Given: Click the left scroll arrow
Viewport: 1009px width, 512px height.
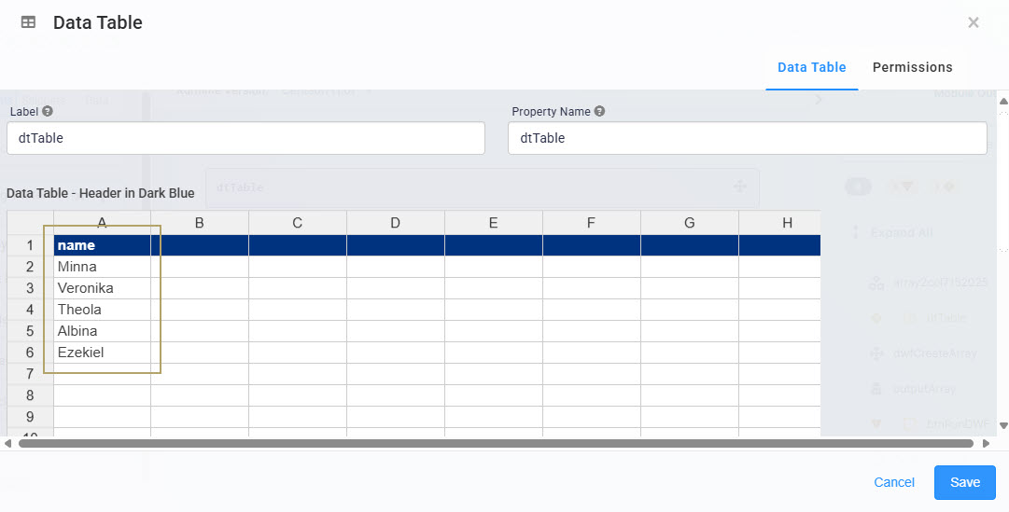Looking at the screenshot, I should [7, 443].
